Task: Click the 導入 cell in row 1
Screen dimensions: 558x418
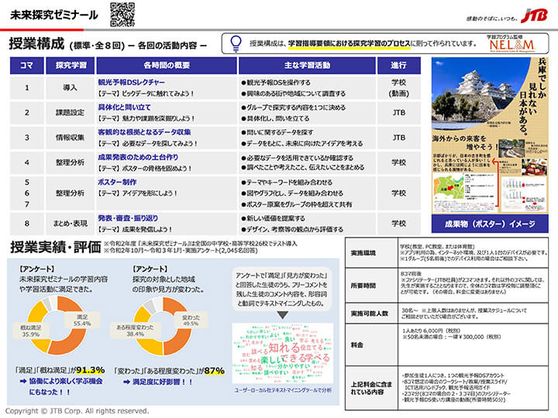Action: point(70,87)
